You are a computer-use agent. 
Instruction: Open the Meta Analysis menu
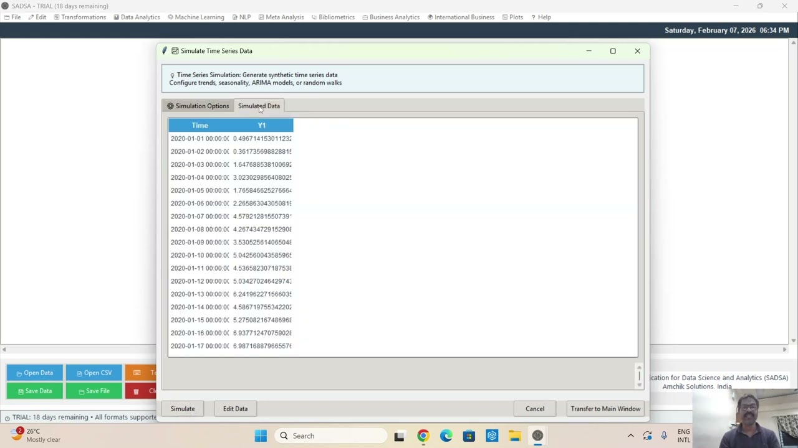[x=281, y=17]
